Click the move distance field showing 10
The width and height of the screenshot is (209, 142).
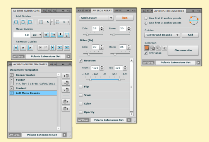(22, 35)
